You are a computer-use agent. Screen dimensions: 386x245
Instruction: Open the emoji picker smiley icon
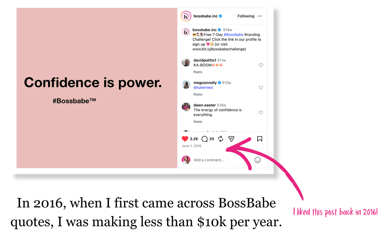257,160
